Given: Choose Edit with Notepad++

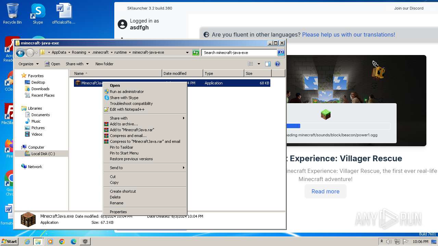Looking at the screenshot, I should pos(145,109).
